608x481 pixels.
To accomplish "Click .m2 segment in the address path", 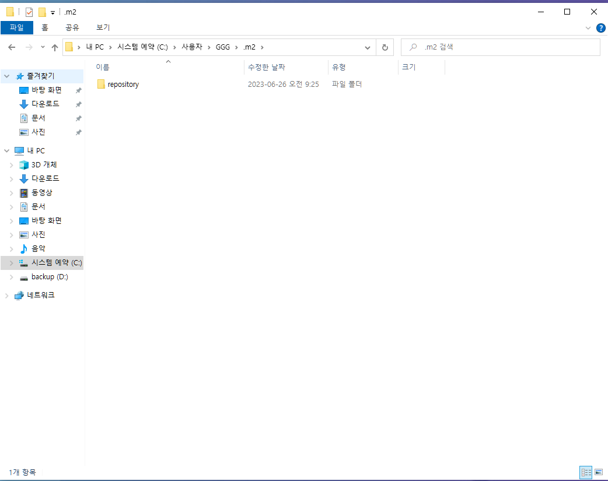I will pos(249,47).
